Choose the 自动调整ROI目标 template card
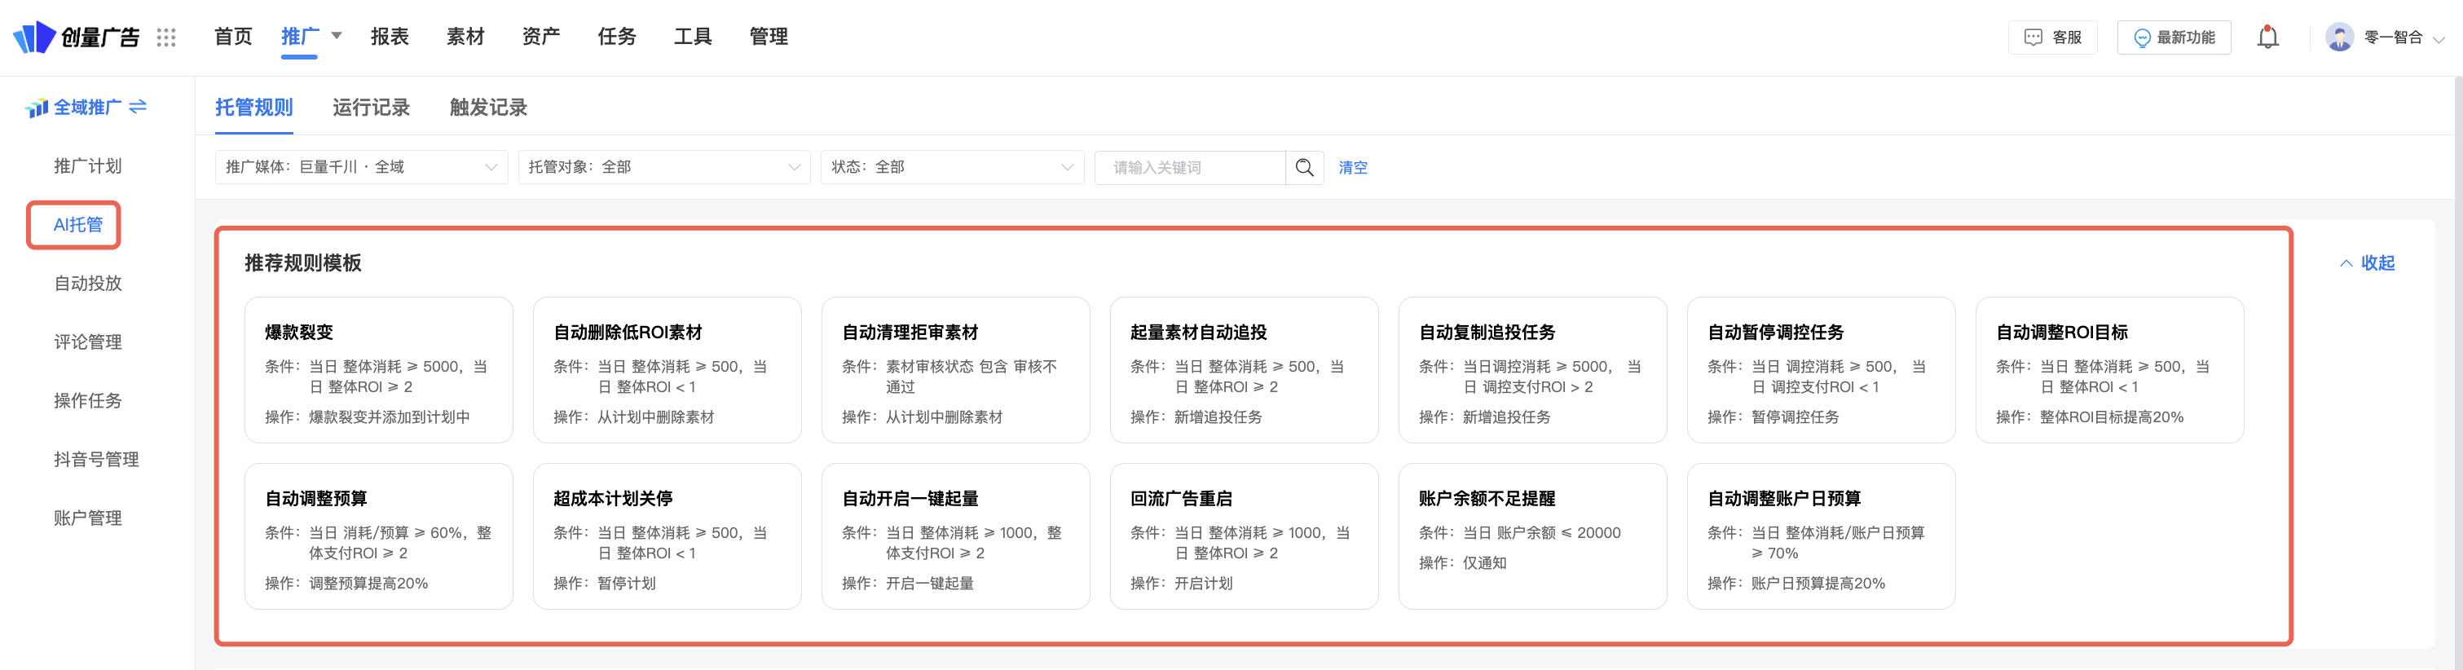The height and width of the screenshot is (670, 2463). click(x=2109, y=370)
